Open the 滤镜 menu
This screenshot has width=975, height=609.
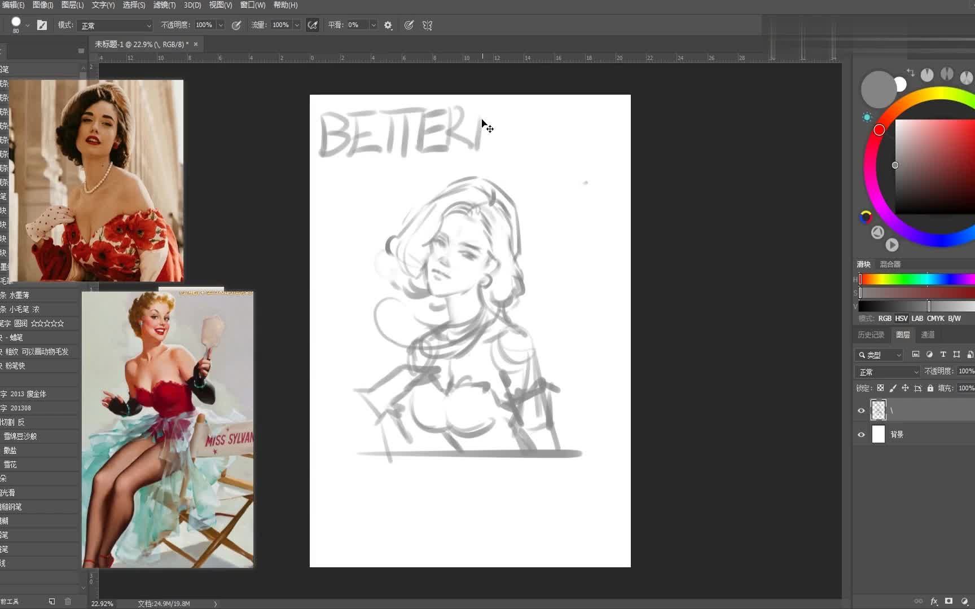[164, 5]
